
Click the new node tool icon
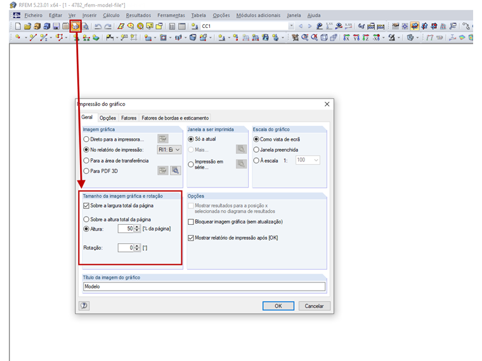point(18,37)
